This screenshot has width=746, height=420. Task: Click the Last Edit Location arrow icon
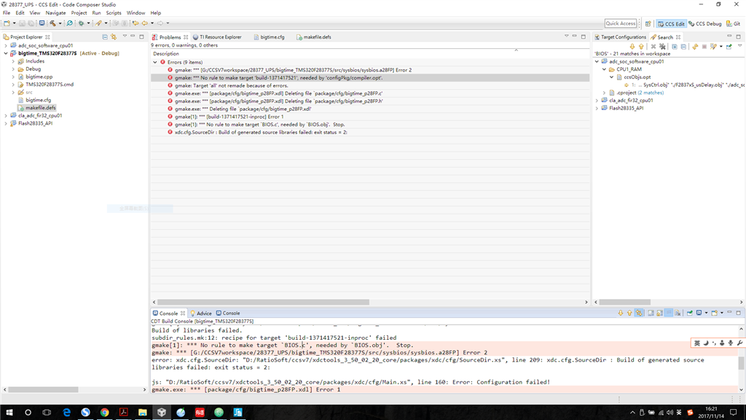(x=136, y=23)
